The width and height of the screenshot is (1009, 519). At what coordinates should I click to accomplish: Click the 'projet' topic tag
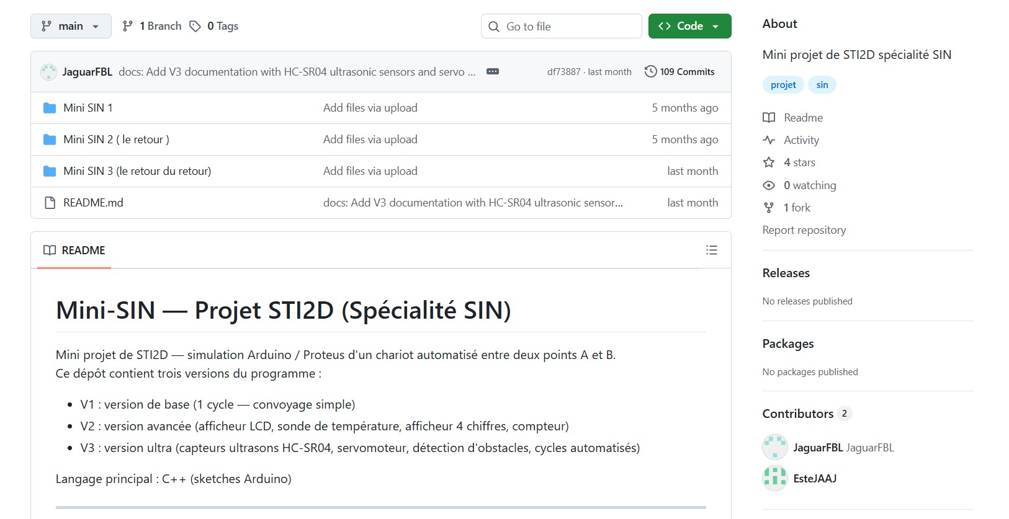coord(783,85)
